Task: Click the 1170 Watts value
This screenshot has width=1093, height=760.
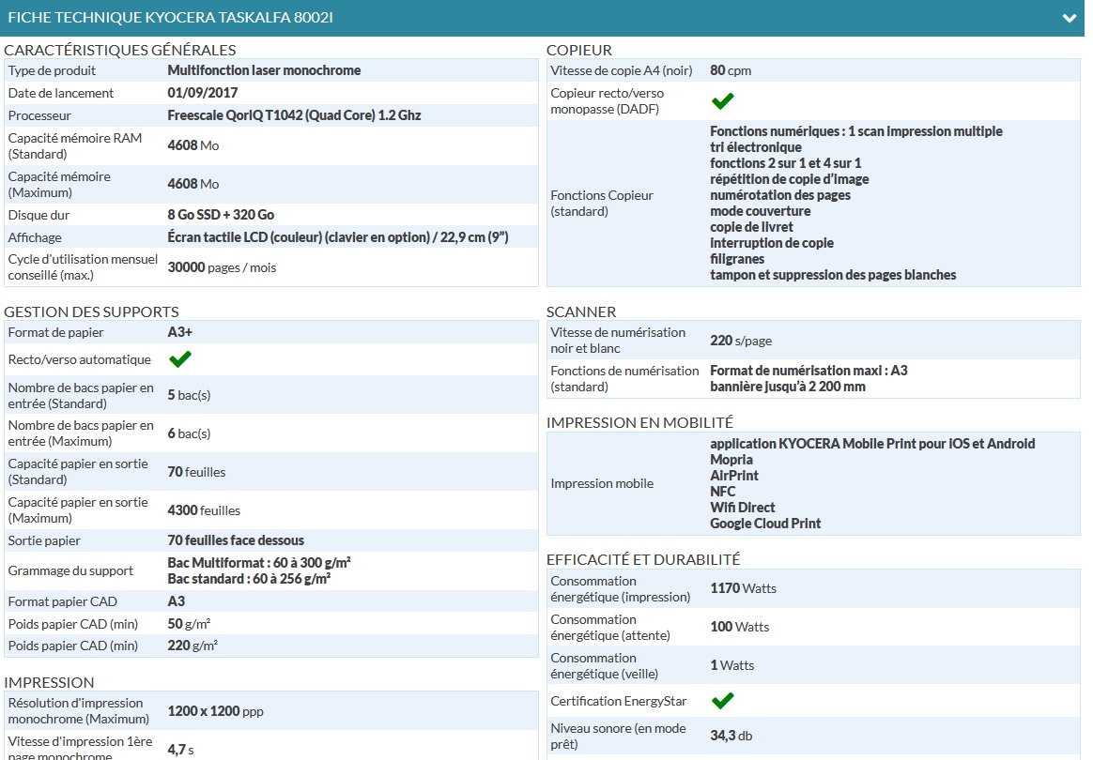Action: [743, 588]
